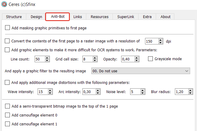Click the Line count input field
Screen dimensions: 197x131
39,59
